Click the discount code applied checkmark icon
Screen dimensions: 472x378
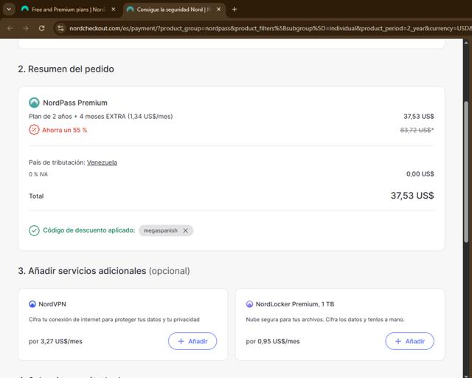(34, 230)
